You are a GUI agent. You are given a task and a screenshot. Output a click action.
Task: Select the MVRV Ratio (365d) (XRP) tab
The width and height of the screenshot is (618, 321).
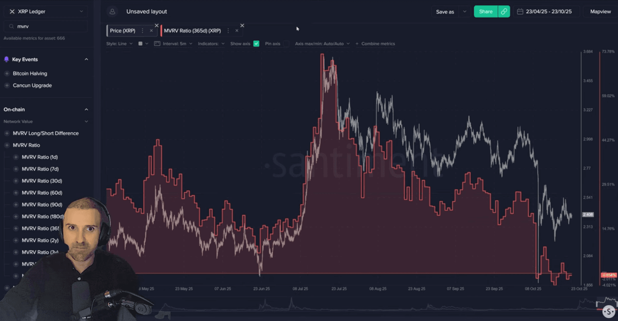point(192,31)
